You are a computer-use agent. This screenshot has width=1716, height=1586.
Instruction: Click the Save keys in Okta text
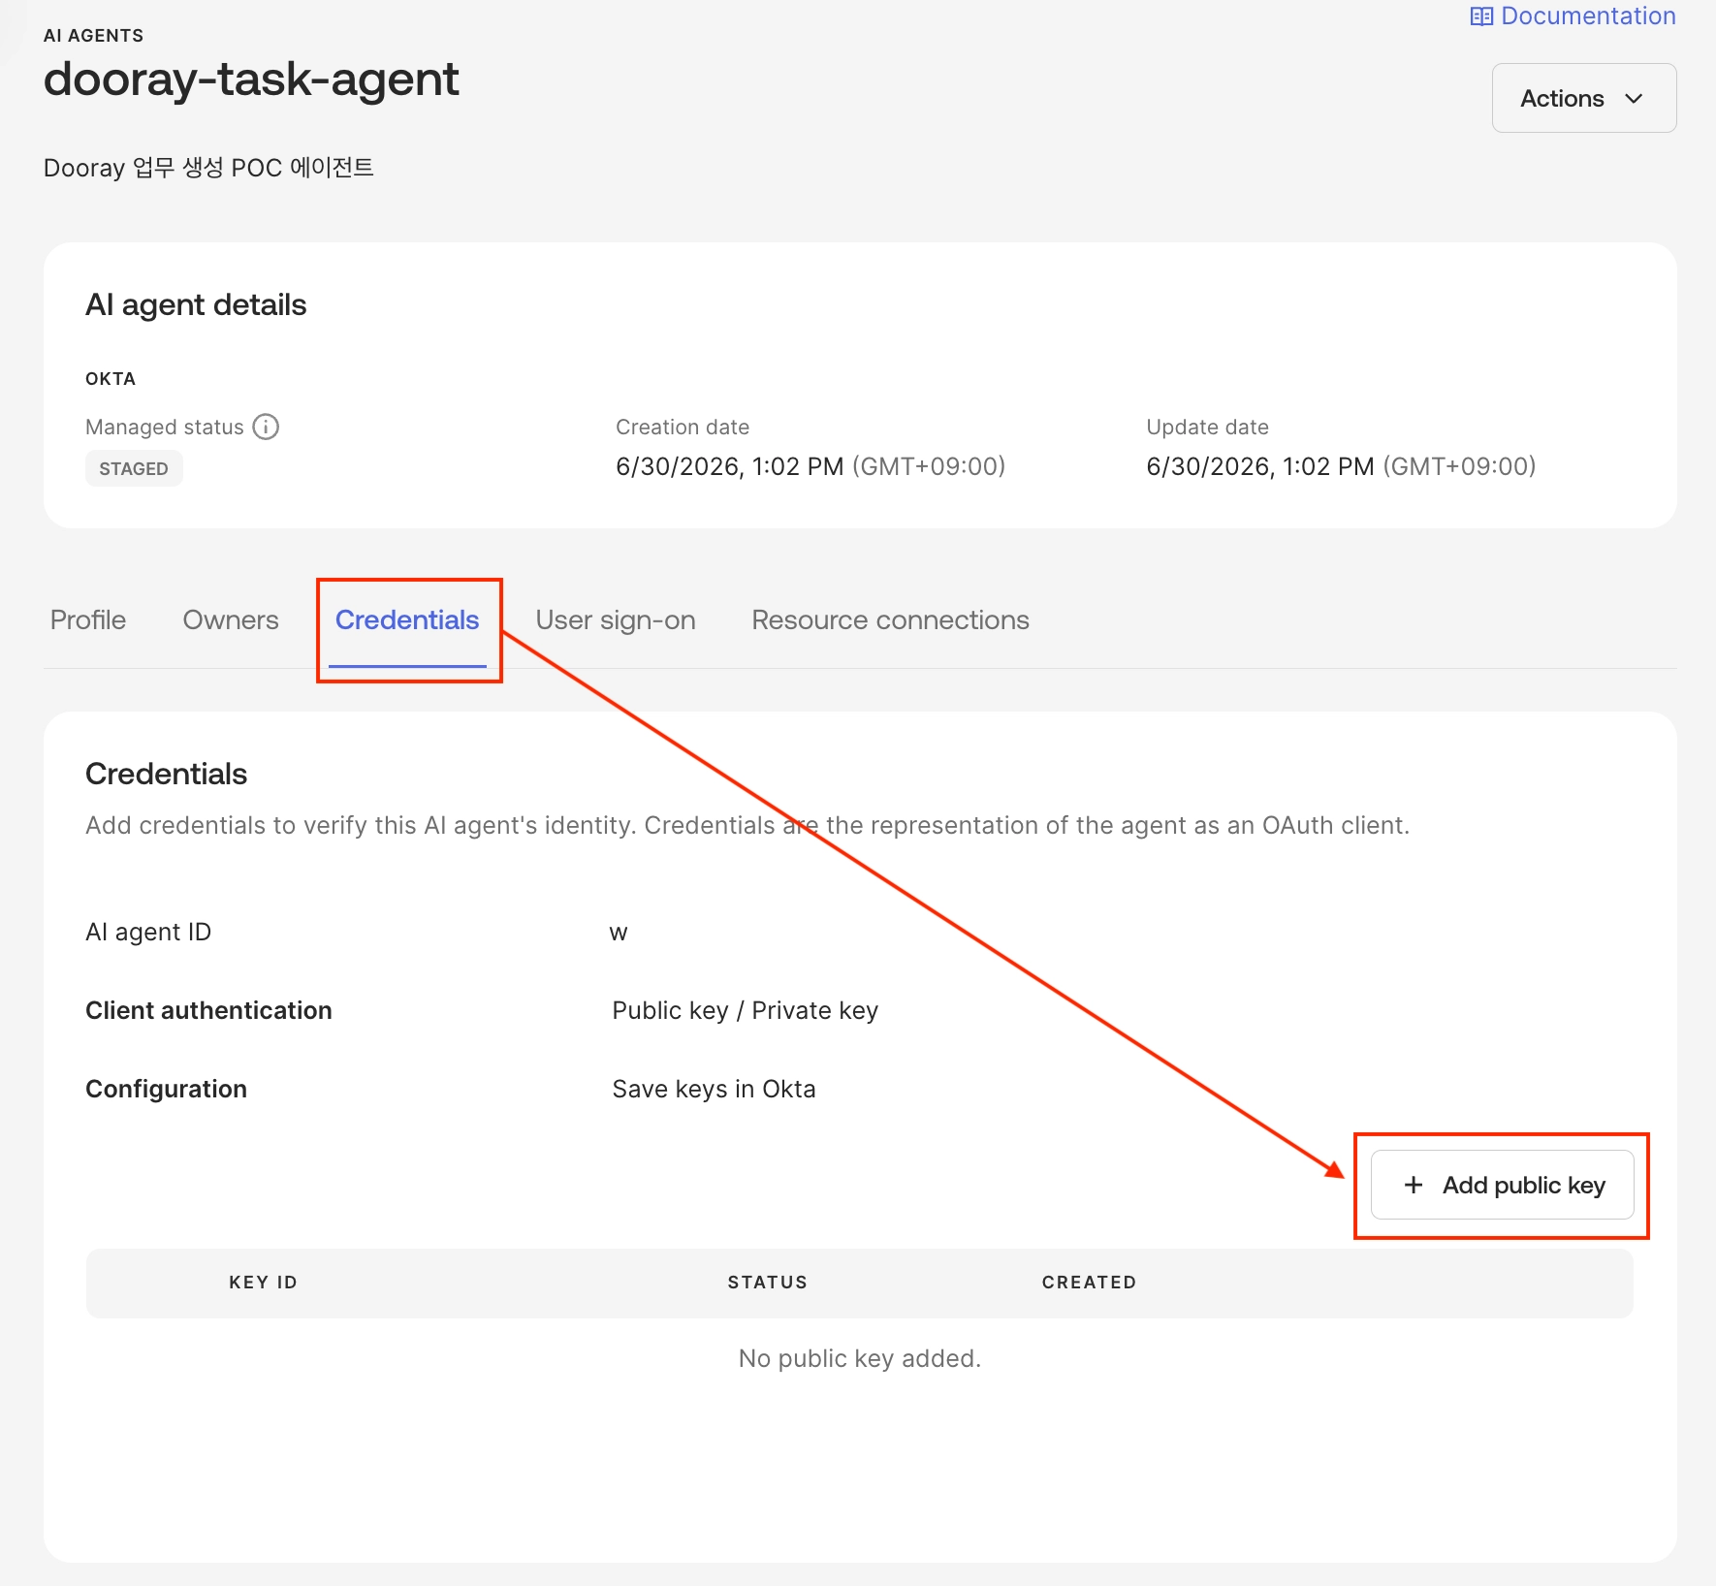tap(714, 1089)
